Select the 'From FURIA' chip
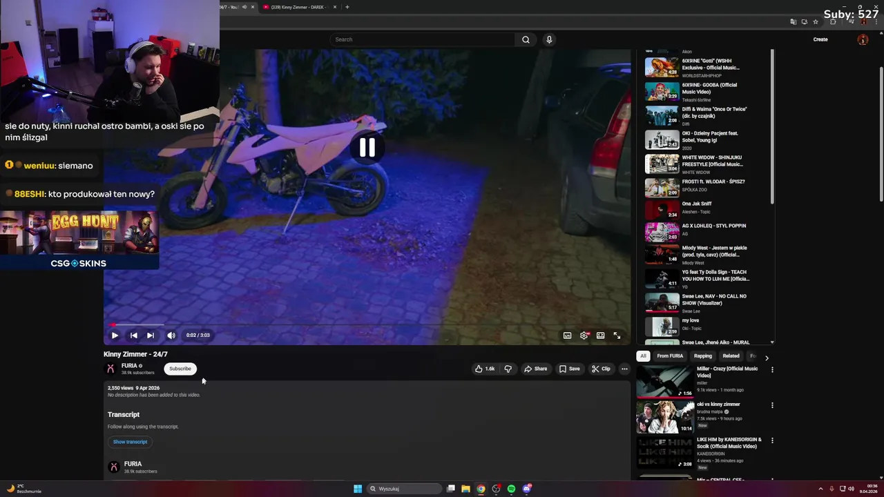Image resolution: width=884 pixels, height=497 pixels. [x=670, y=356]
